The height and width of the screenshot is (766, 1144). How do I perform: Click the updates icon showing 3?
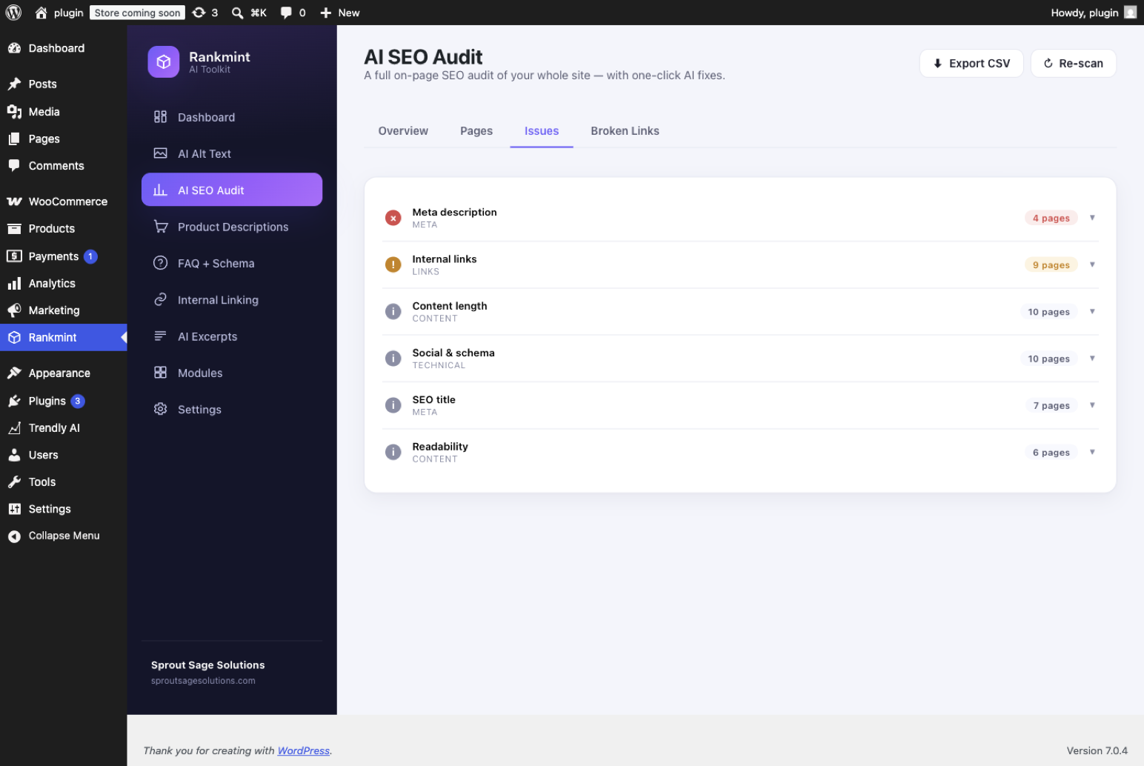[199, 13]
